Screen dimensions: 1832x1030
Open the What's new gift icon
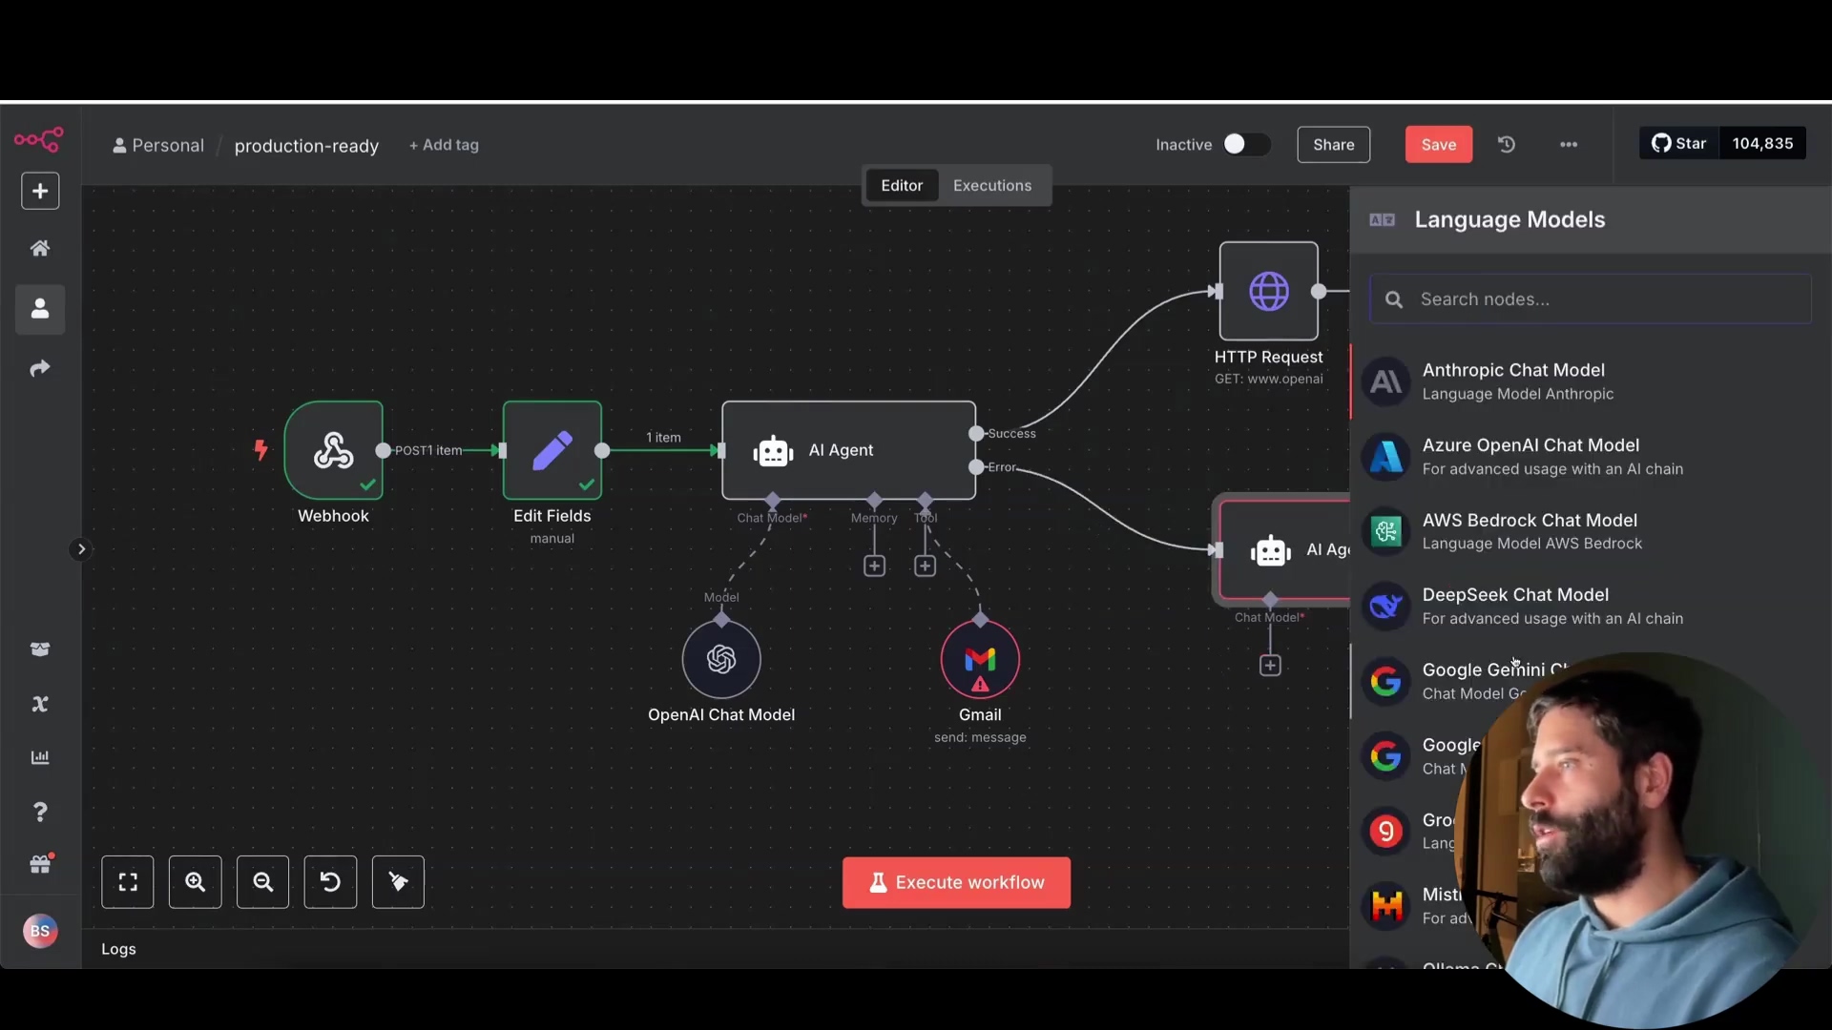click(x=40, y=865)
